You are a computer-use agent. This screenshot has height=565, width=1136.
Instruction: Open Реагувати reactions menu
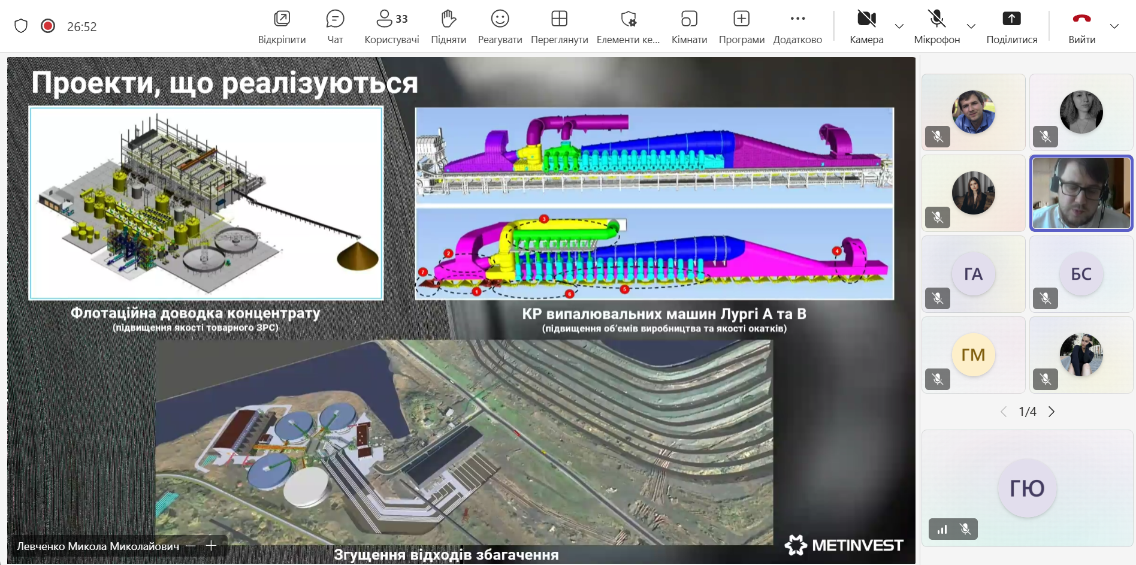[x=500, y=26]
